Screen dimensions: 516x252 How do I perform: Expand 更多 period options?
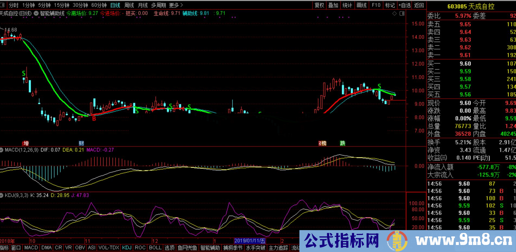tap(176, 5)
